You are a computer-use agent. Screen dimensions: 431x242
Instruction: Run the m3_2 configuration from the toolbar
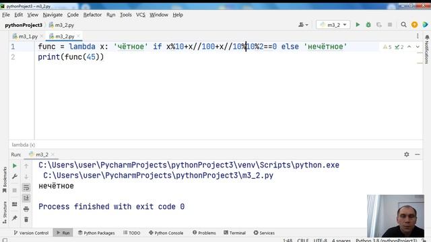tap(358, 25)
